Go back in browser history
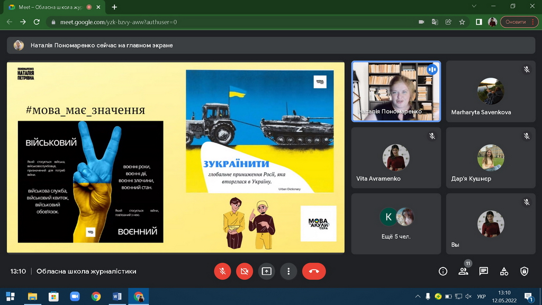 click(10, 22)
